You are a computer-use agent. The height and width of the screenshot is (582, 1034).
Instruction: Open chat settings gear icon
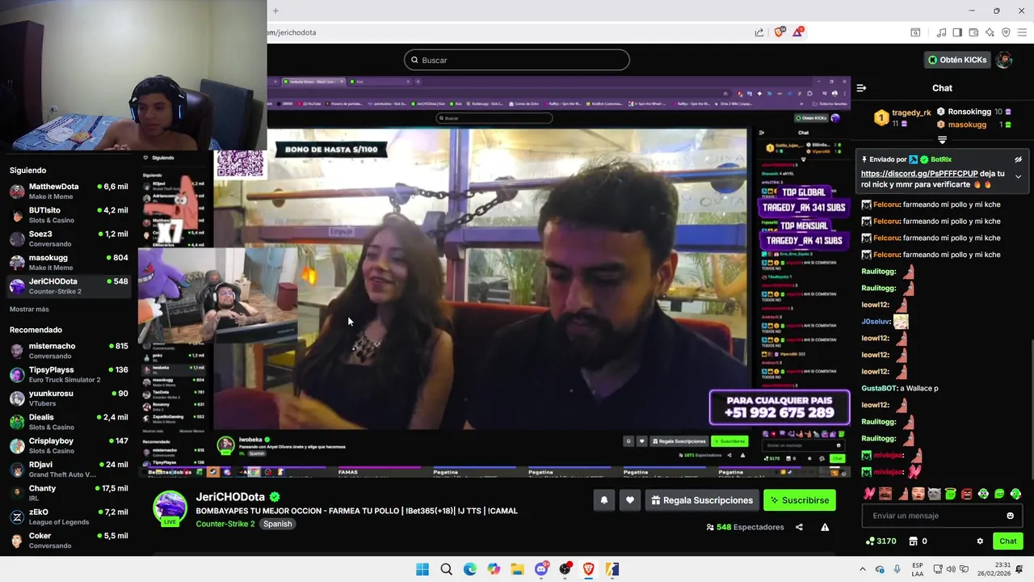click(980, 542)
